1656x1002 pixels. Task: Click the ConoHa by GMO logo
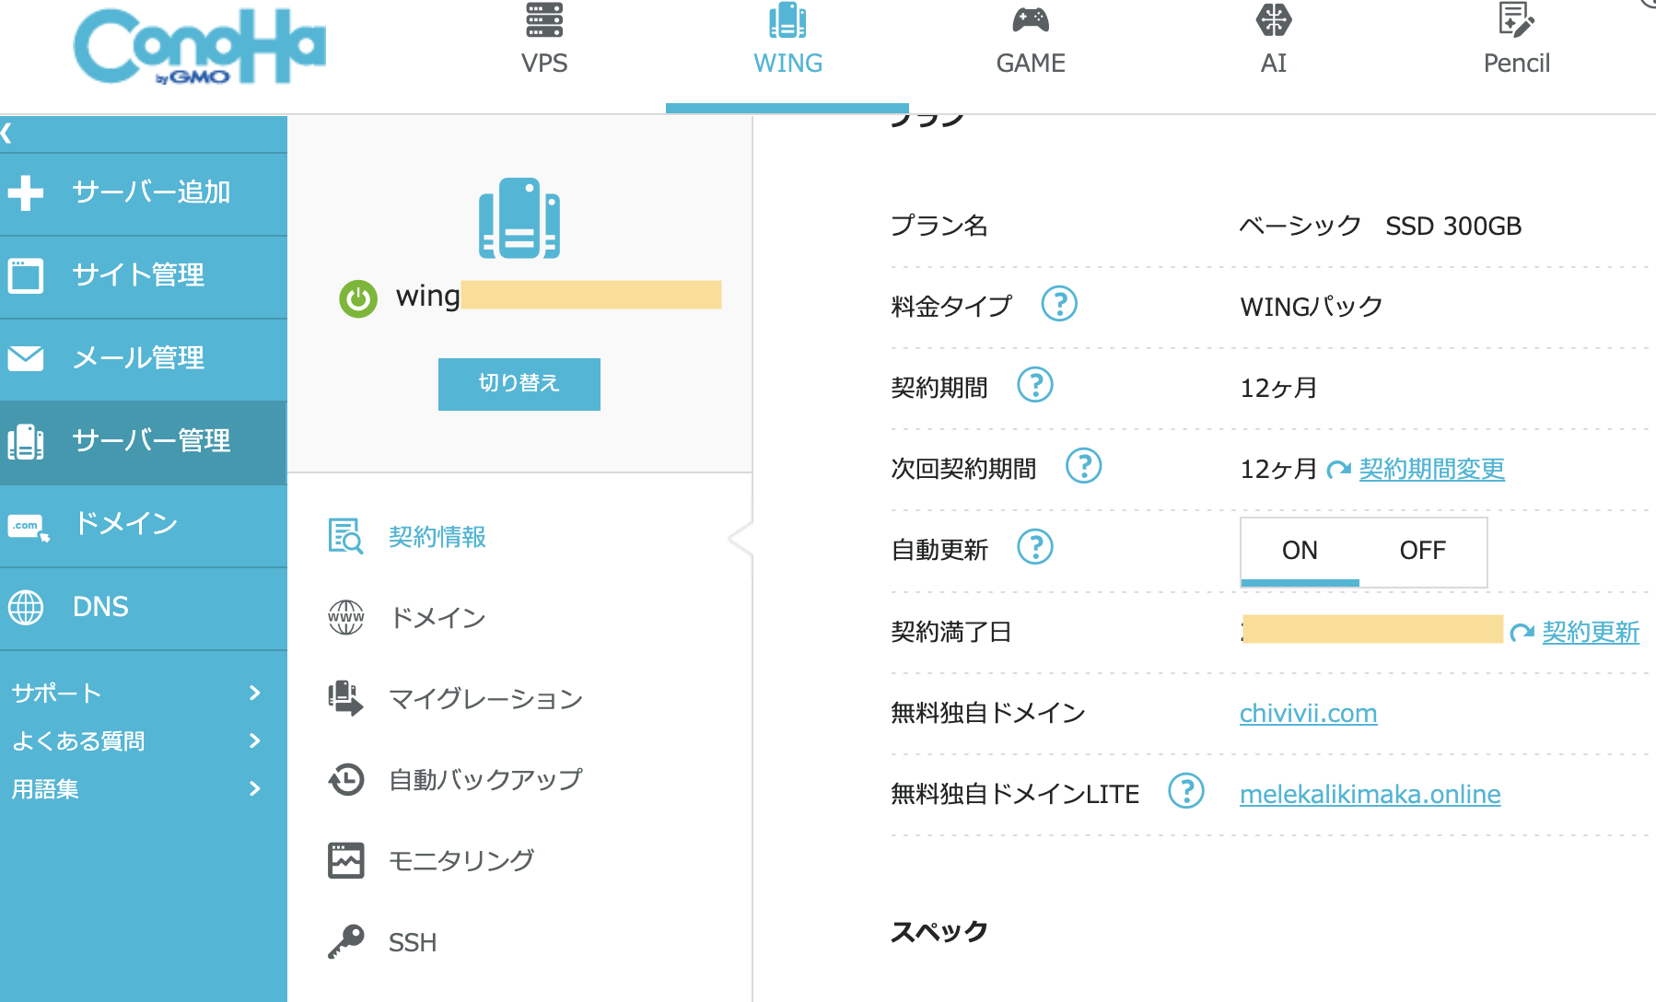[199, 46]
